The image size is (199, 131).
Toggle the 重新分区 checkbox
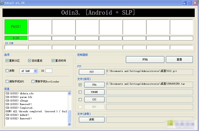click(7, 60)
